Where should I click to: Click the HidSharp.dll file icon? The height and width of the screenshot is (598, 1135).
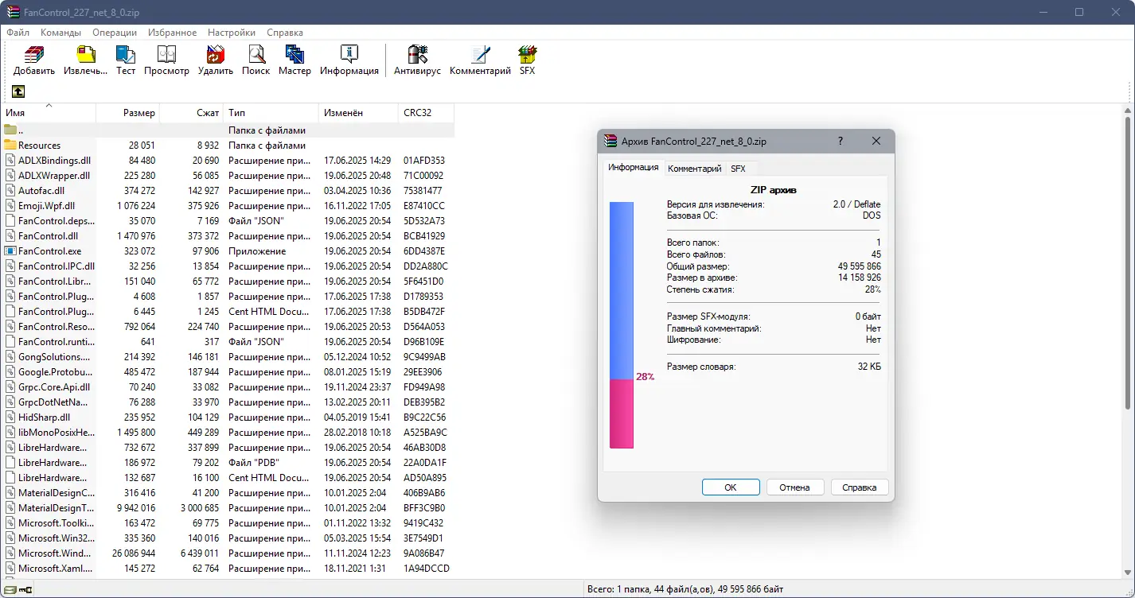coord(10,417)
